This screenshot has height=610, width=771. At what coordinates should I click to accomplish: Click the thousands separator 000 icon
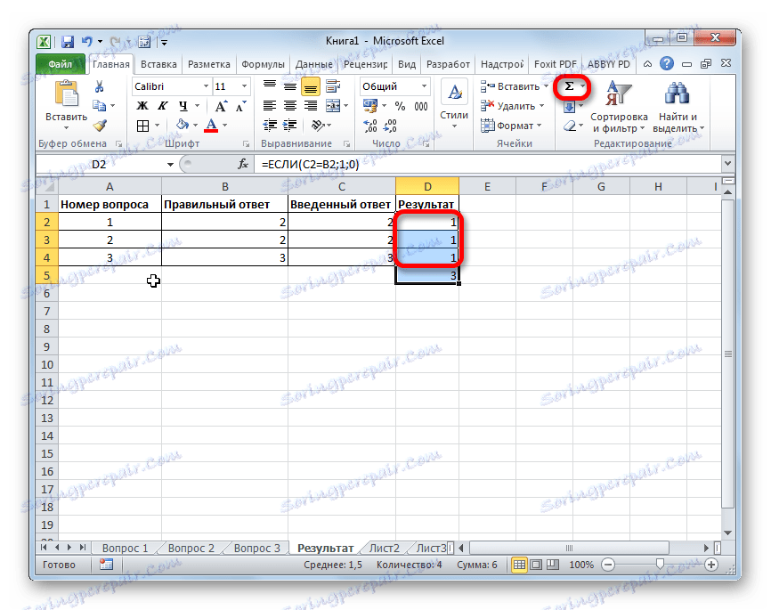tap(421, 106)
